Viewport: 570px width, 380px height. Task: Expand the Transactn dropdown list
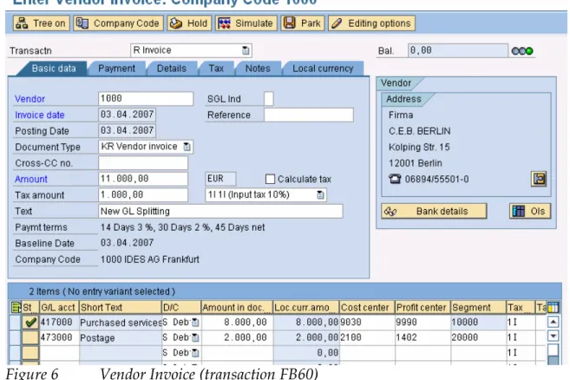tap(246, 50)
